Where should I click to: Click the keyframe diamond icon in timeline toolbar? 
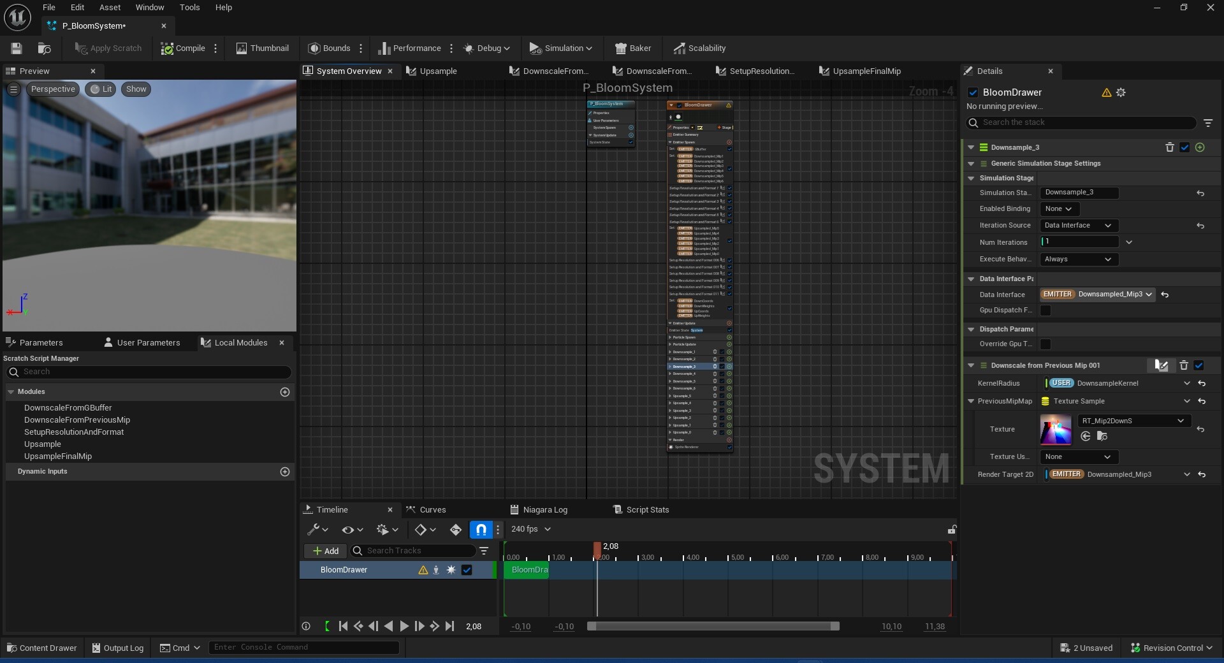pyautogui.click(x=422, y=529)
